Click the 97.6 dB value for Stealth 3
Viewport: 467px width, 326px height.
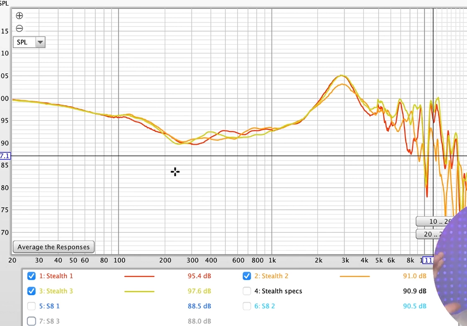pos(199,291)
